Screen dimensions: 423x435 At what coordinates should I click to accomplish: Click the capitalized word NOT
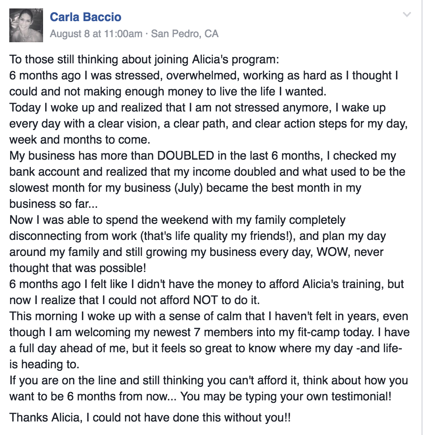(205, 300)
